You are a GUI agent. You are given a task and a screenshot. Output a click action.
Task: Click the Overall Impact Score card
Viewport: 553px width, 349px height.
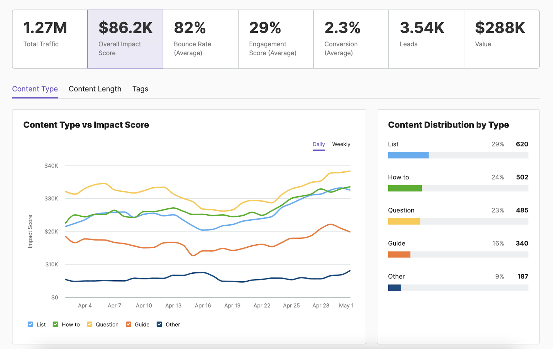(125, 39)
